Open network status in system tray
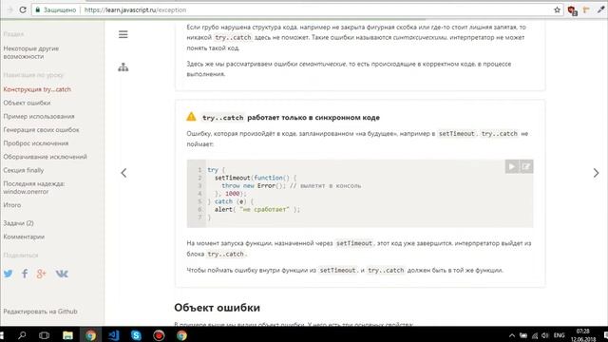 [x=535, y=335]
